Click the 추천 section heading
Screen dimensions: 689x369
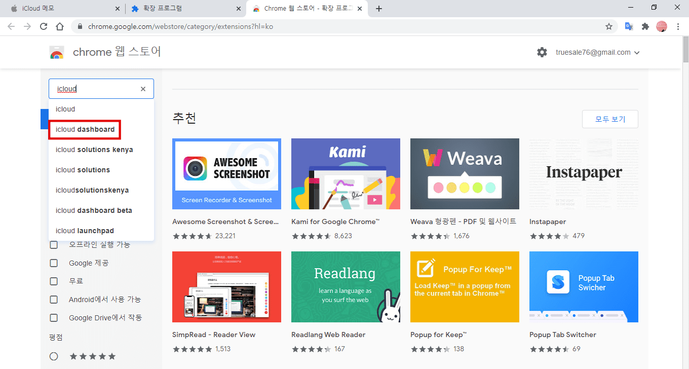[184, 118]
